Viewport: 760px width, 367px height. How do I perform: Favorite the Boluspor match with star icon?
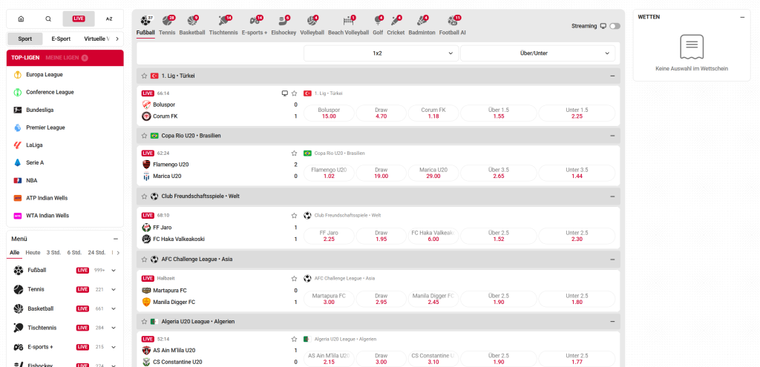(295, 93)
